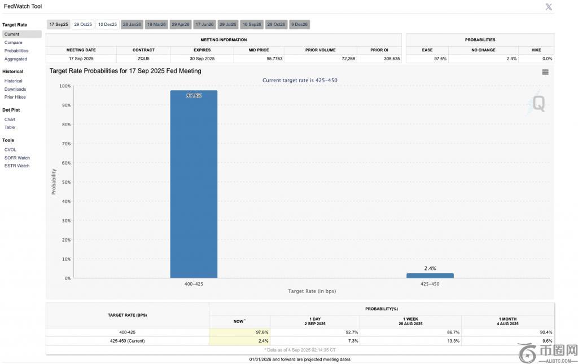Image resolution: width=578 pixels, height=364 pixels.
Task: Launch the CVOL tool
Action: tap(11, 150)
